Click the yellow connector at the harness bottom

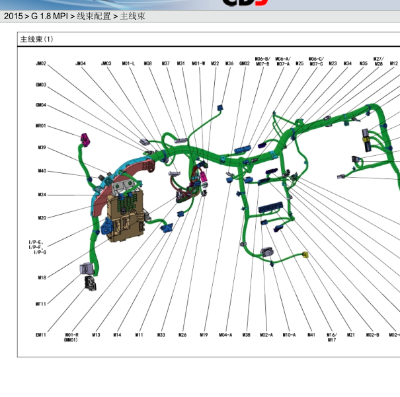(305, 254)
